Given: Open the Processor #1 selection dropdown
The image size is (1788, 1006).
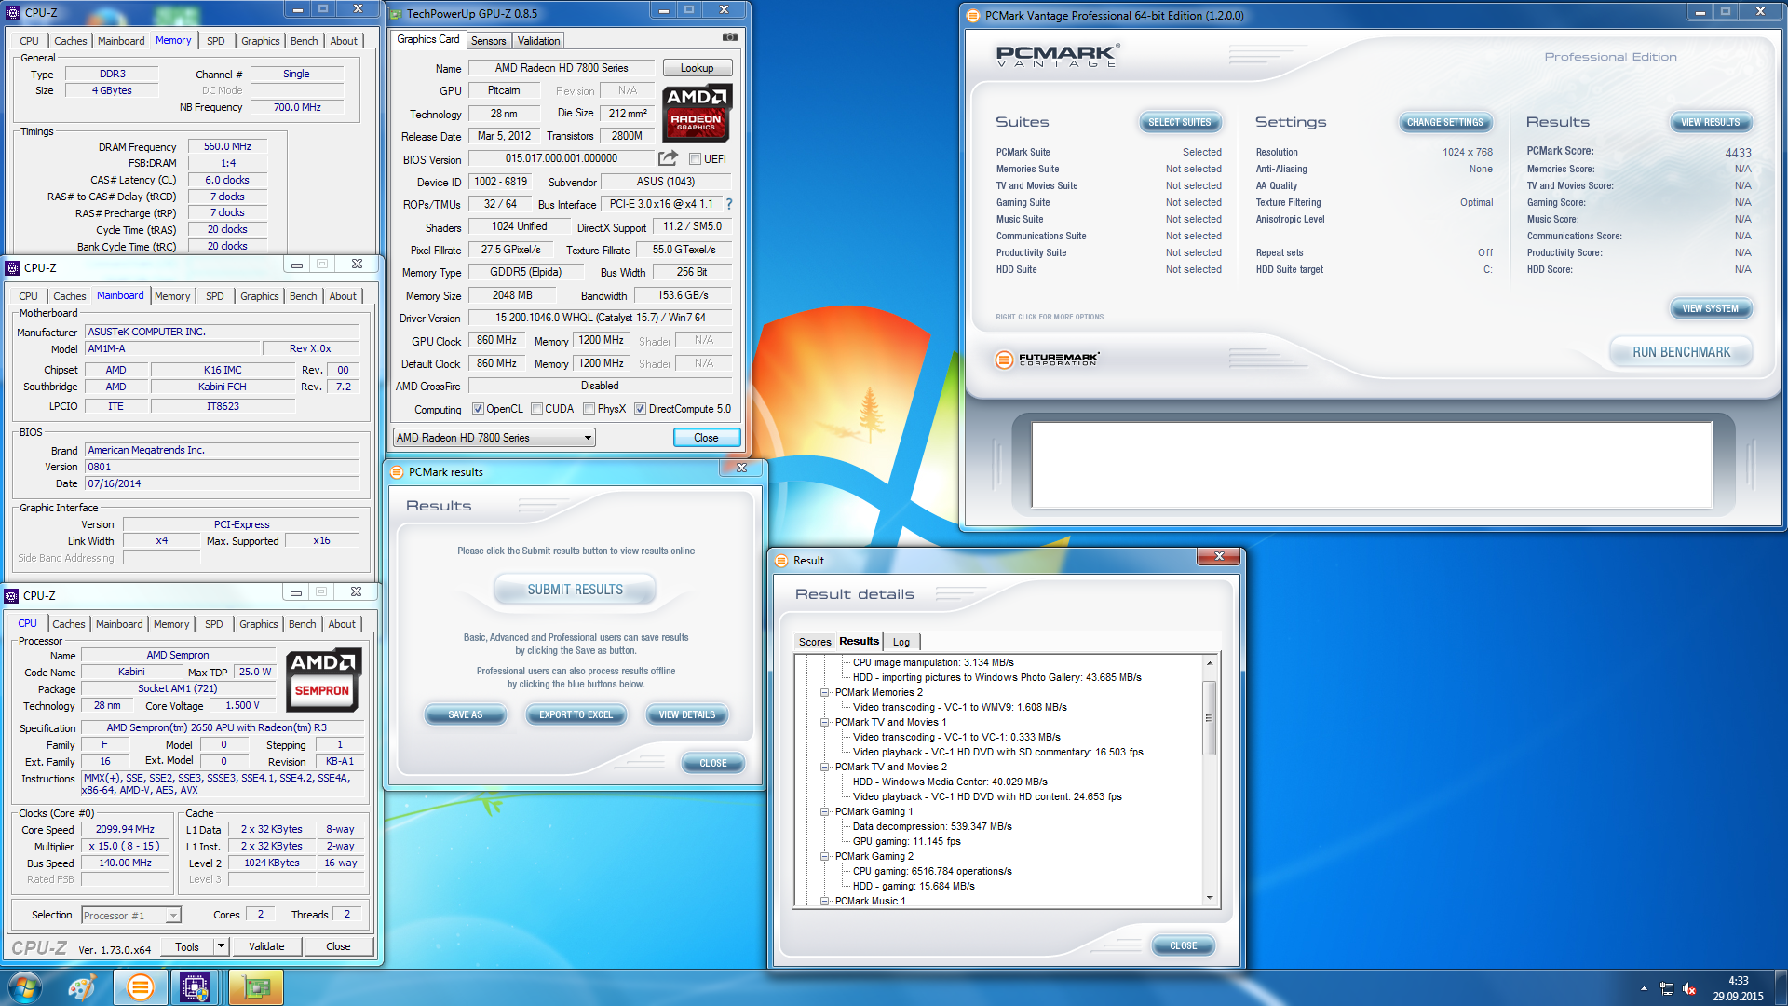Looking at the screenshot, I should tap(130, 916).
